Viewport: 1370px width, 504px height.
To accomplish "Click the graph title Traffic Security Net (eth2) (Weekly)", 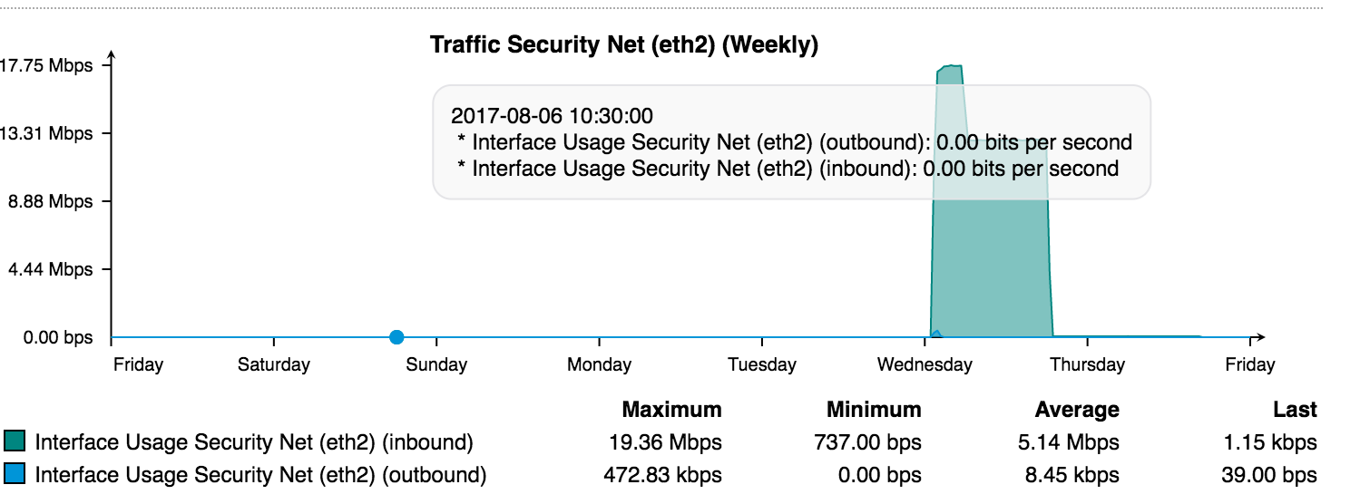I will pyautogui.click(x=624, y=45).
